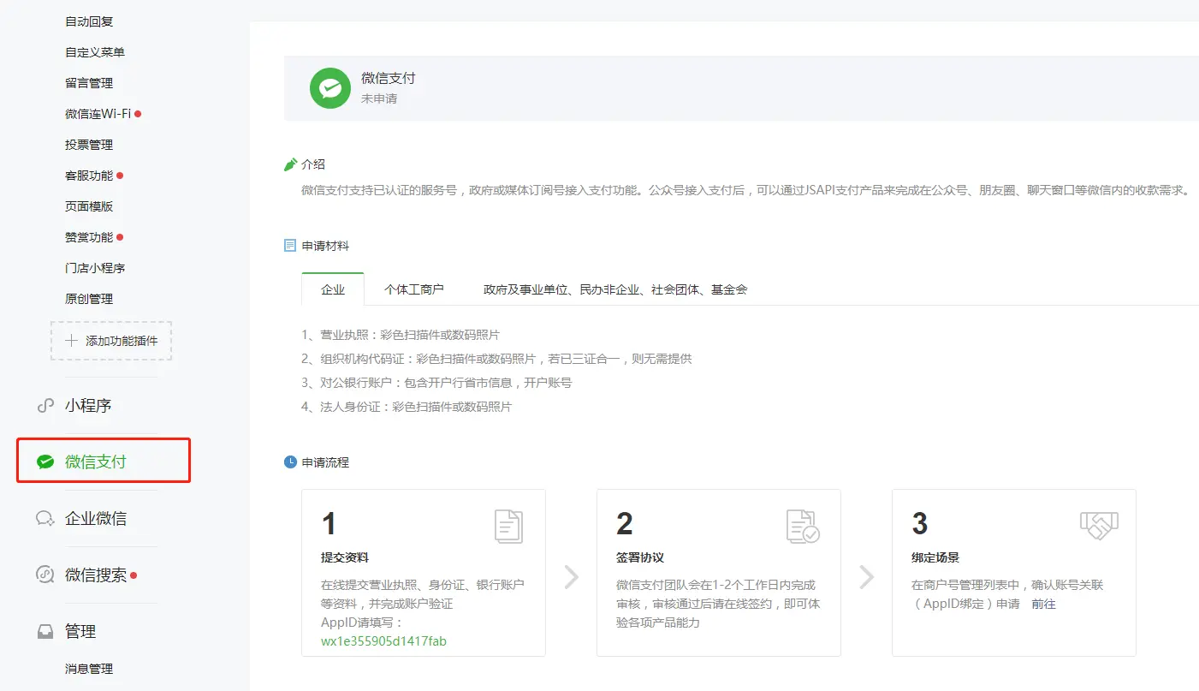Click the 未申请 status text

(x=379, y=98)
